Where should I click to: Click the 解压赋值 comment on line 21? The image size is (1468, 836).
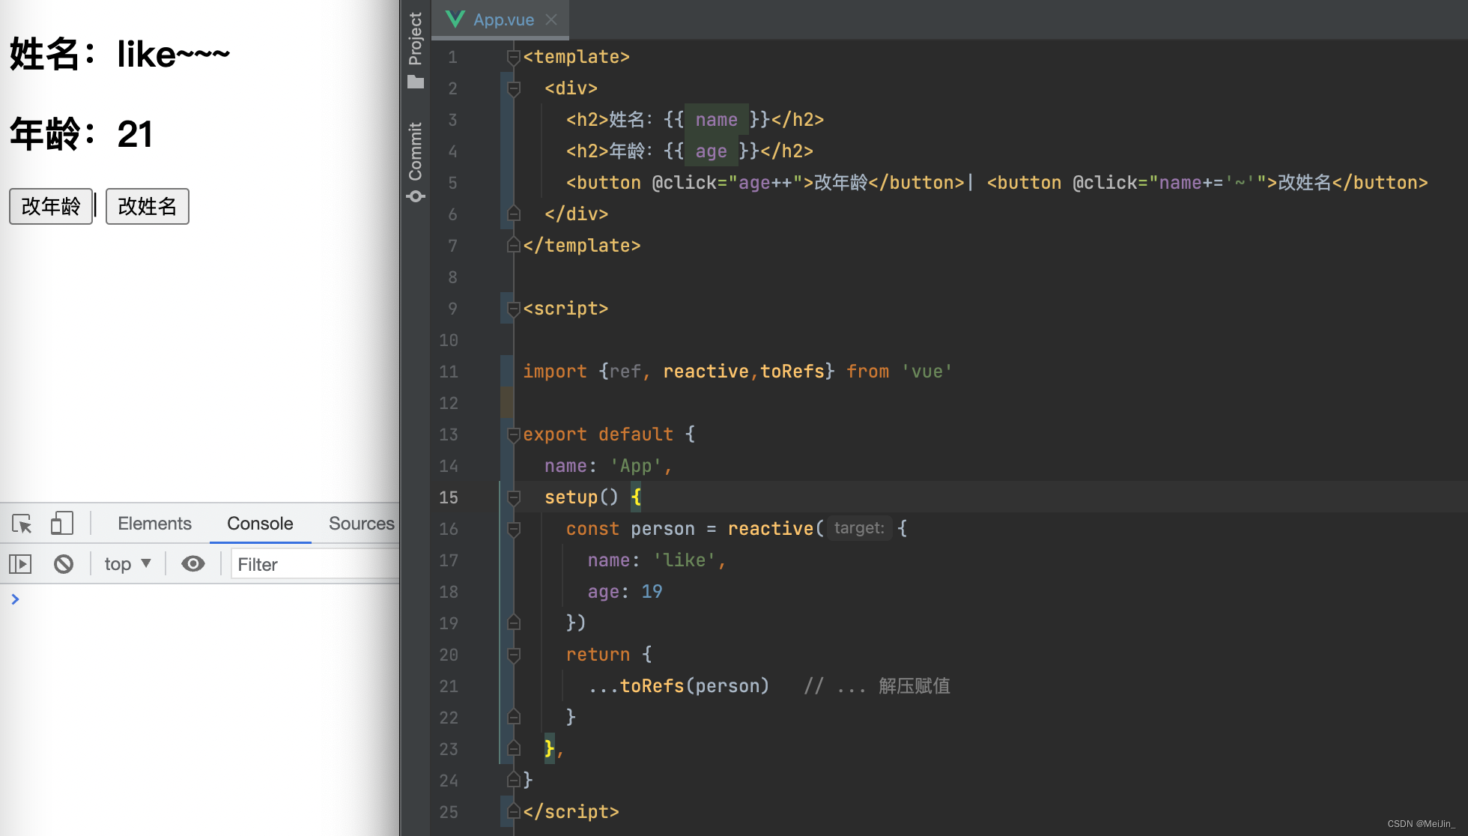pyautogui.click(x=914, y=686)
